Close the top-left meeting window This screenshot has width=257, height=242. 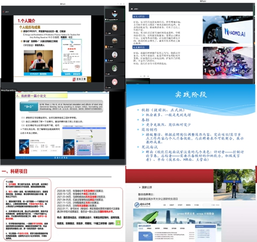(124, 4)
